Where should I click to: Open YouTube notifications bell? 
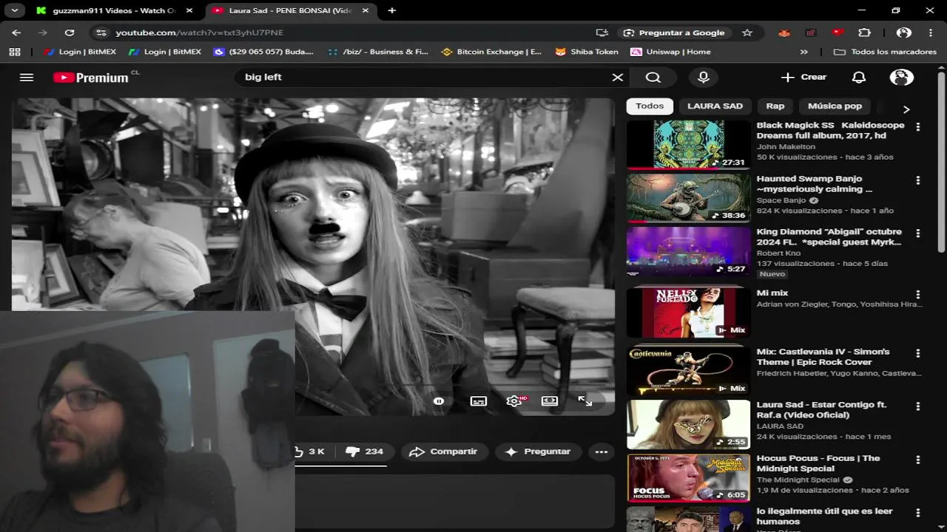coord(858,77)
